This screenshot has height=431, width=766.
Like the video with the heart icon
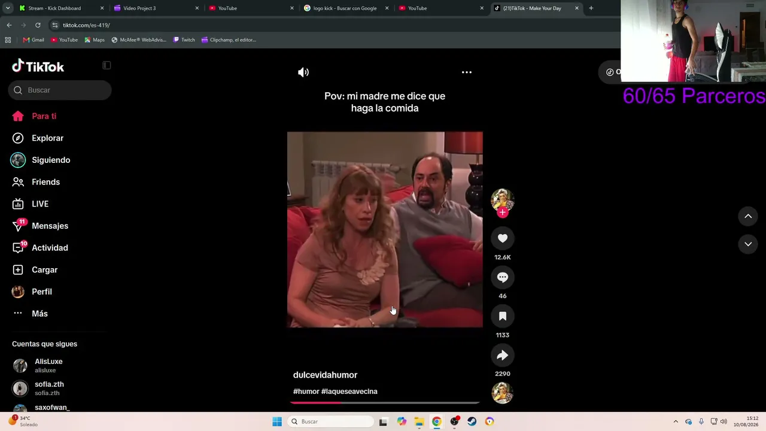point(503,238)
